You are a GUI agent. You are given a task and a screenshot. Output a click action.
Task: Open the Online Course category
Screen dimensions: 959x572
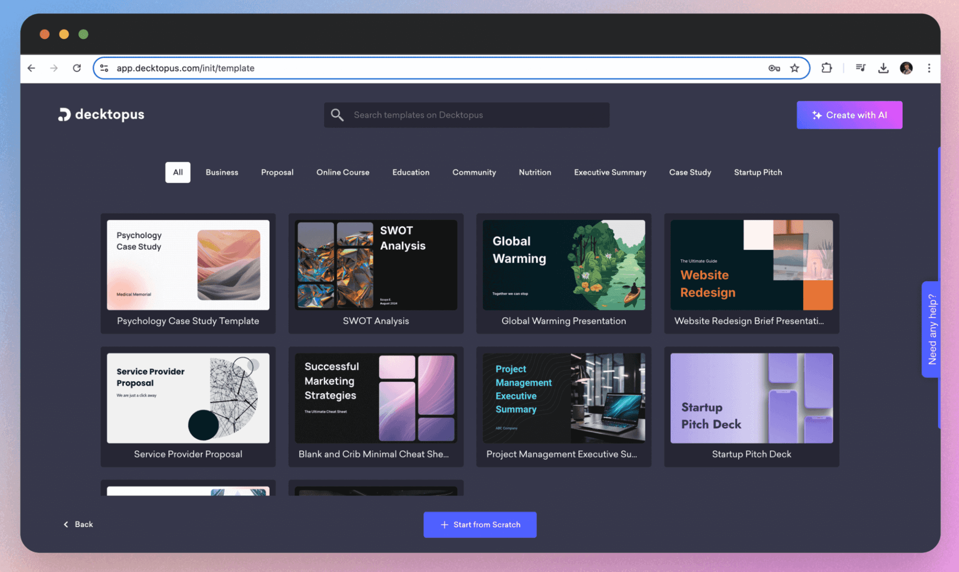pyautogui.click(x=343, y=172)
